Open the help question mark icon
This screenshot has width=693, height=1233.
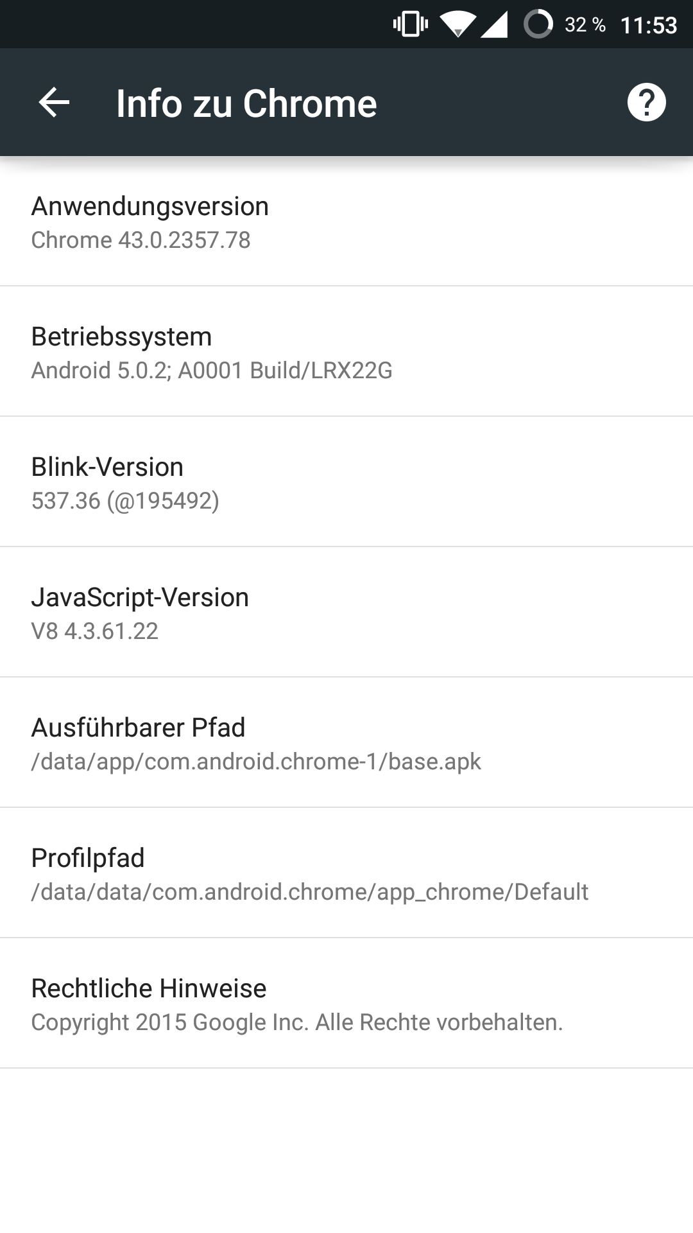pos(646,103)
